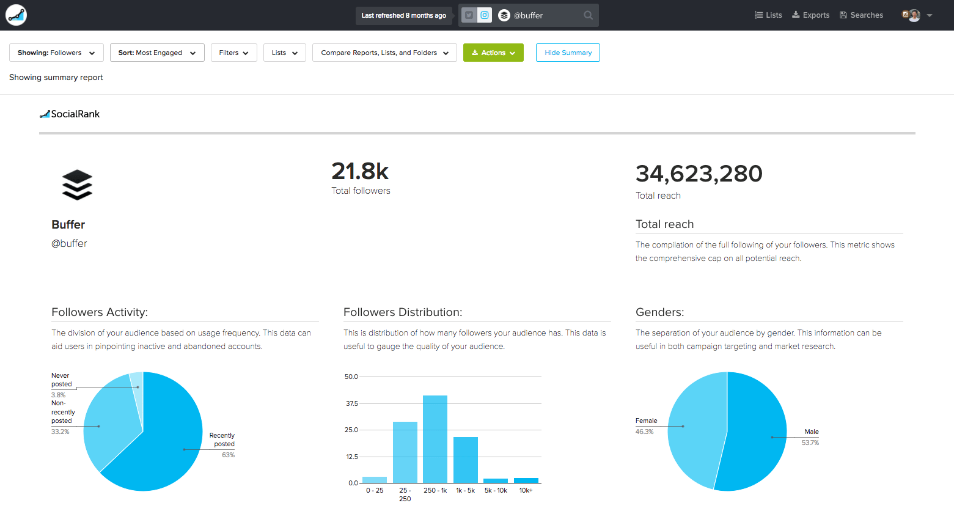Toggle Hide Summary to collapse the report
Image resolution: width=954 pixels, height=511 pixels.
tap(568, 53)
